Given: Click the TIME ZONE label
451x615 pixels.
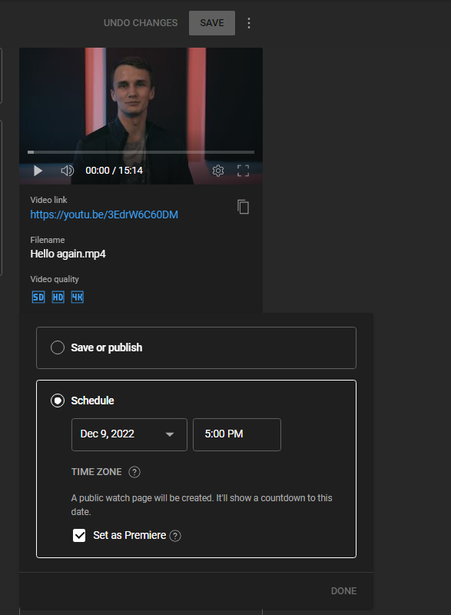Looking at the screenshot, I should (x=96, y=472).
